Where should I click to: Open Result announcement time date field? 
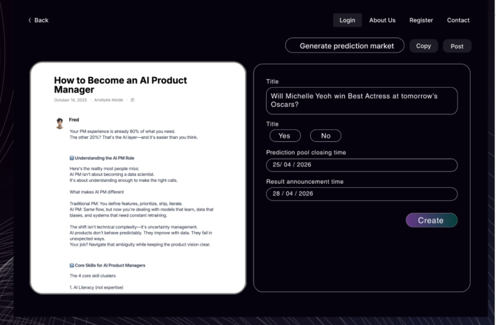click(362, 194)
